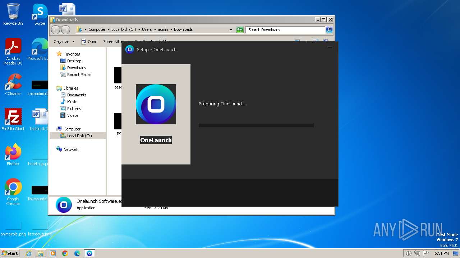Select Downloads under Favorites

(76, 68)
